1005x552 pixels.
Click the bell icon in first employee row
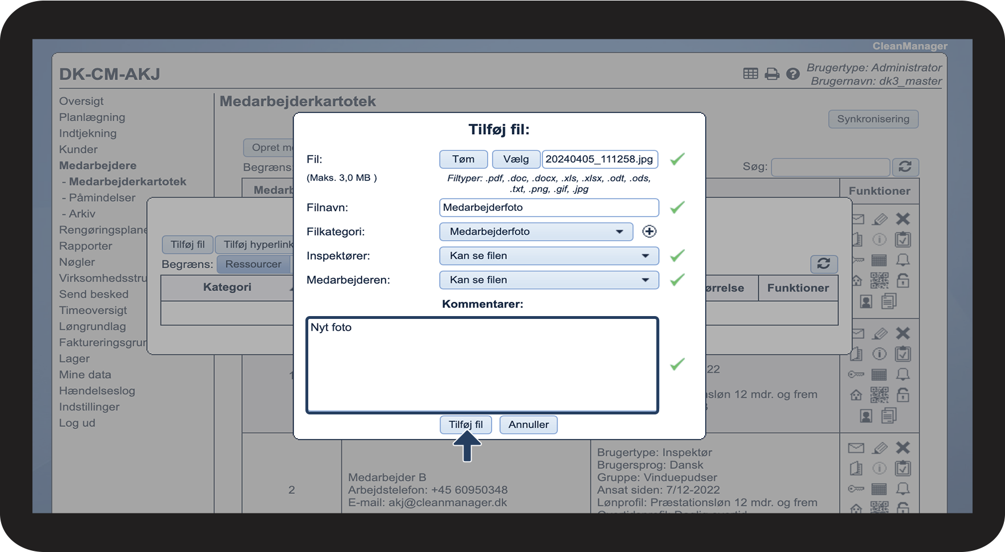tap(903, 260)
